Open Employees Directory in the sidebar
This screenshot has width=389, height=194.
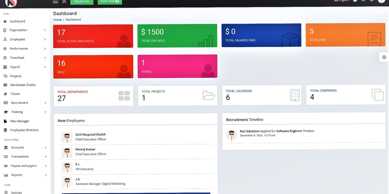point(24,130)
